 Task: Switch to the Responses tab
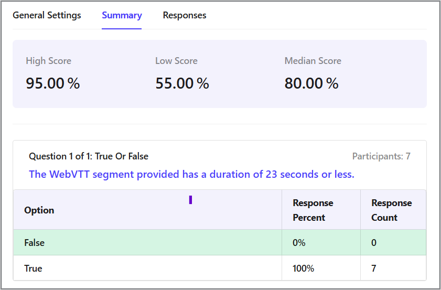click(185, 15)
